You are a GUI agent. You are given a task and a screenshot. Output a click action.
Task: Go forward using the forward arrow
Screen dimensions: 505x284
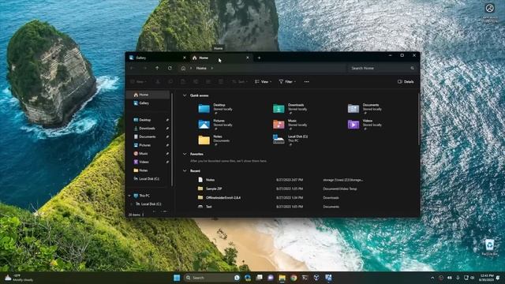point(145,69)
